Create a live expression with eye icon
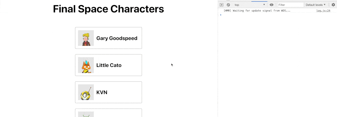 [x=271, y=5]
